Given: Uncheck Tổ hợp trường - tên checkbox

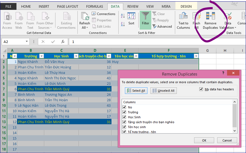Looking at the screenshot, I should point(124,132).
